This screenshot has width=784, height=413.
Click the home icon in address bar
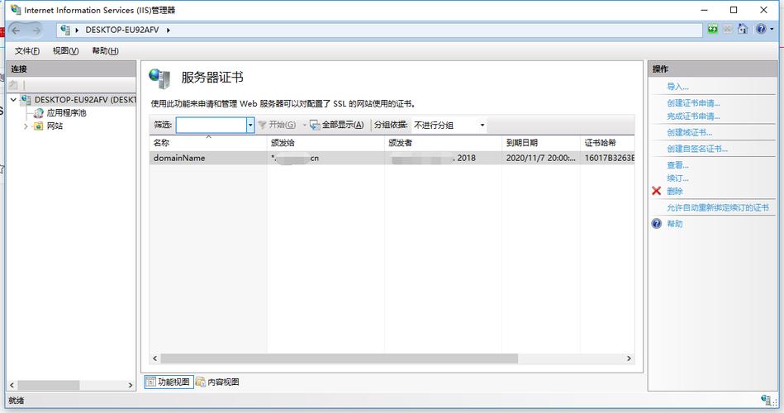743,29
